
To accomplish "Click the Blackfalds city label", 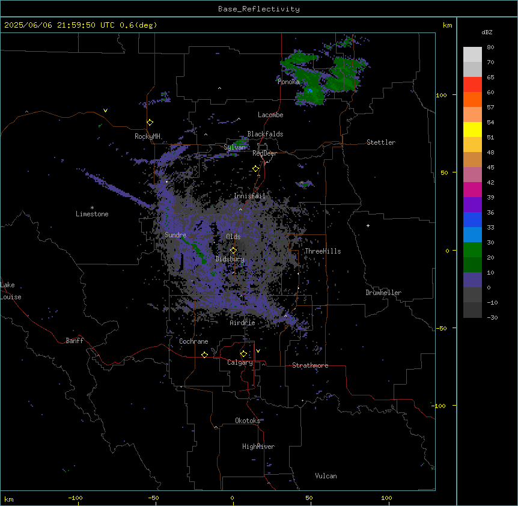I will [265, 134].
